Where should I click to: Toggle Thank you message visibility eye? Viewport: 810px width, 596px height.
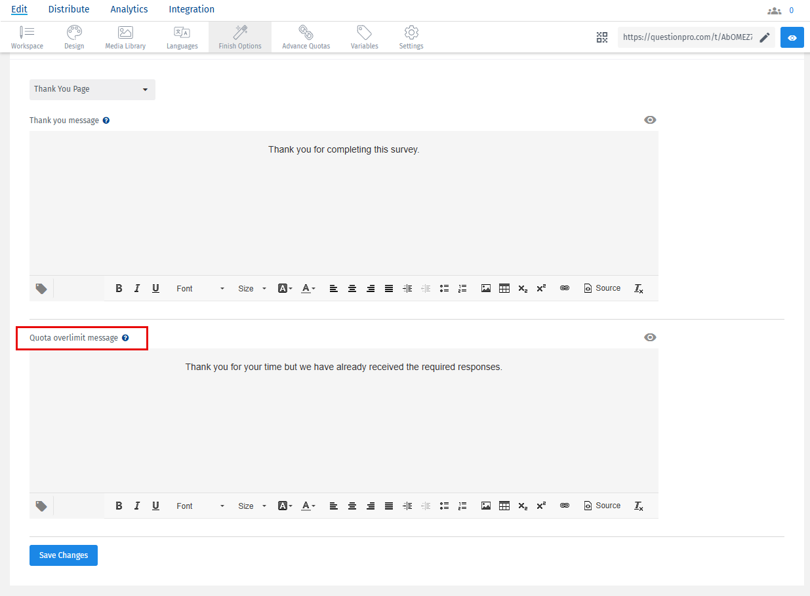coord(650,120)
